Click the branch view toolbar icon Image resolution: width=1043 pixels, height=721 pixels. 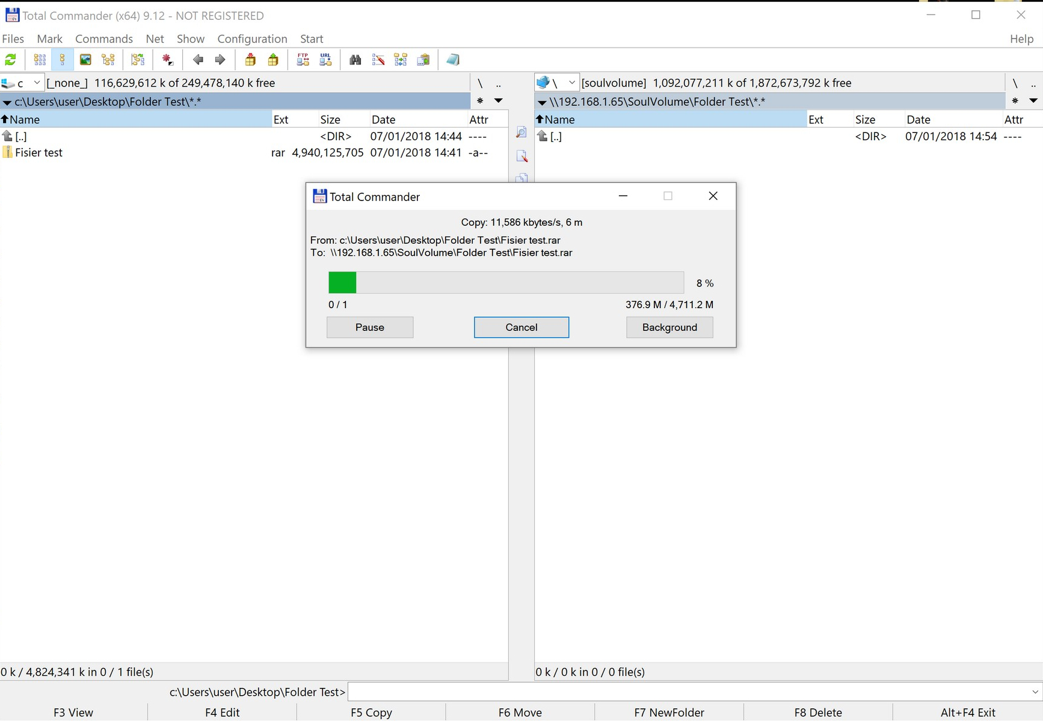pyautogui.click(x=138, y=60)
